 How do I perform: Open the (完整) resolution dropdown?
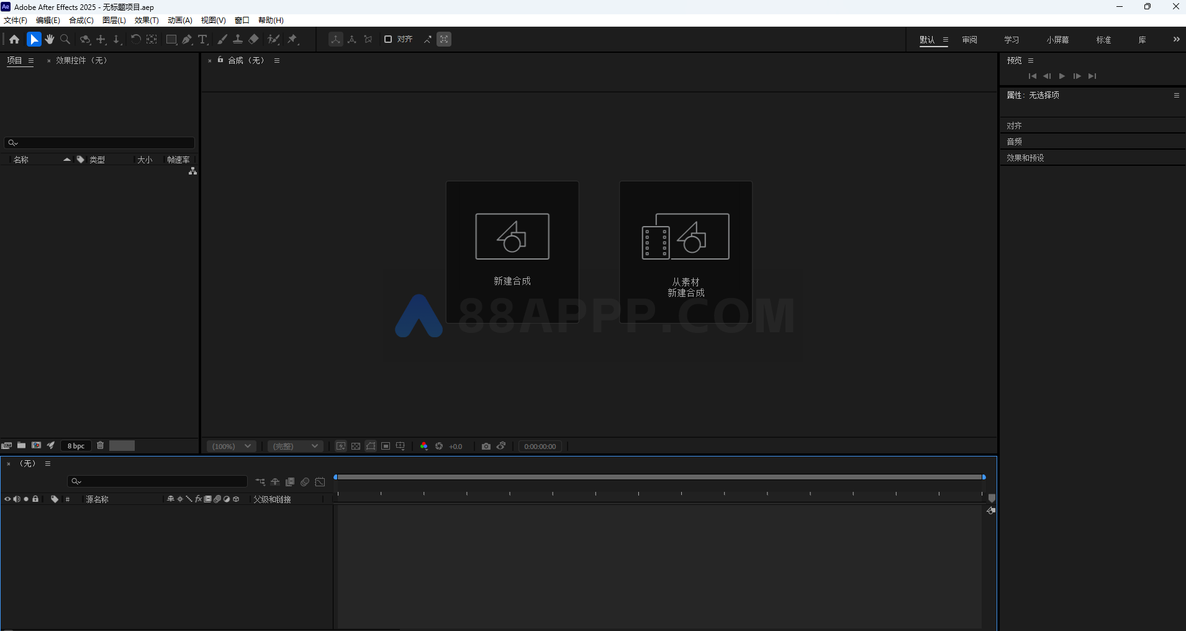point(296,446)
